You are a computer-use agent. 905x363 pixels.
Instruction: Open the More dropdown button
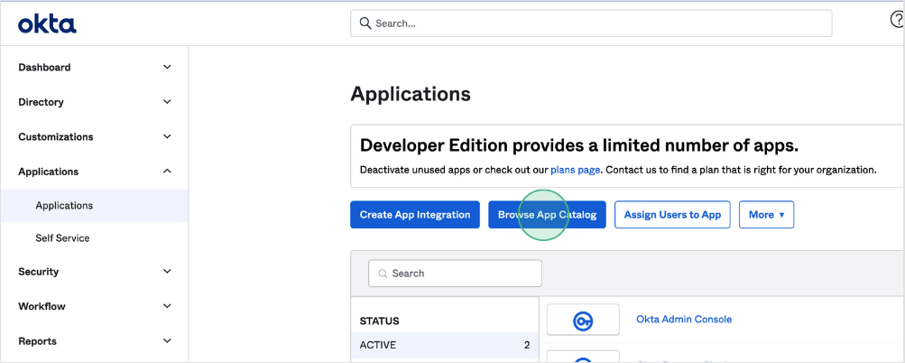[x=766, y=214]
